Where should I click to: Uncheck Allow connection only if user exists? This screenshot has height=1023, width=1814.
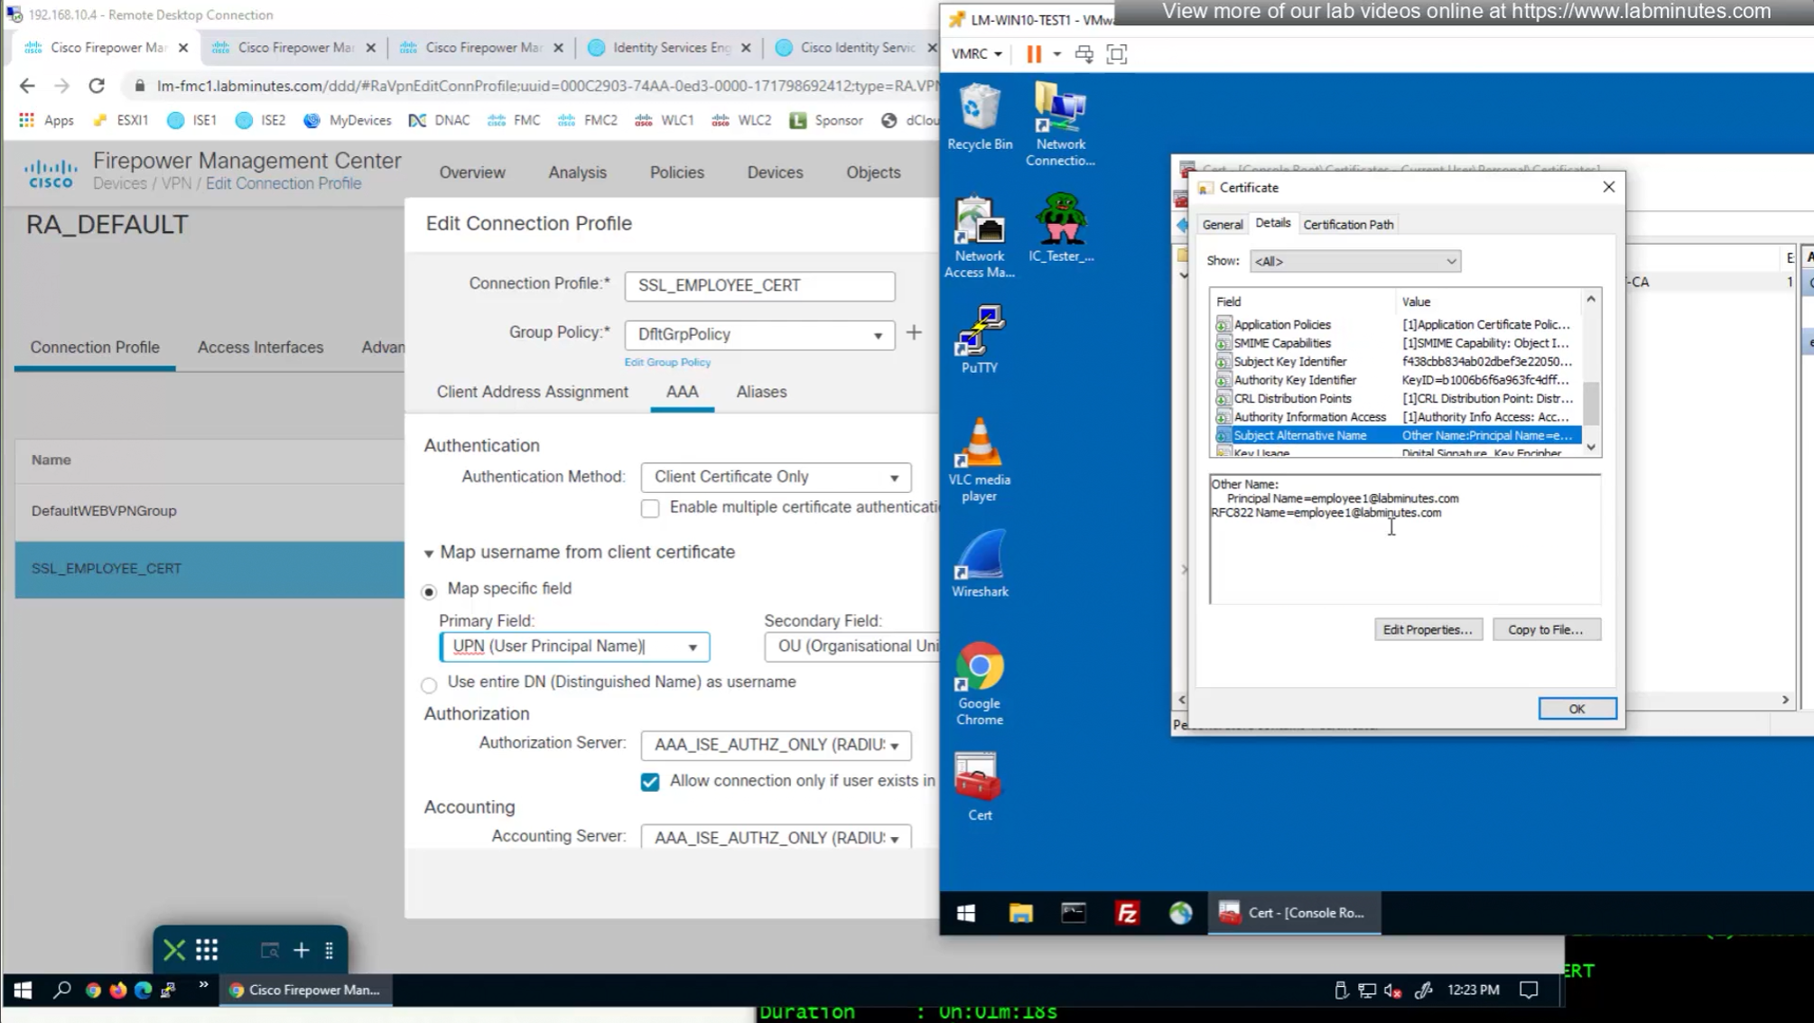pos(650,782)
